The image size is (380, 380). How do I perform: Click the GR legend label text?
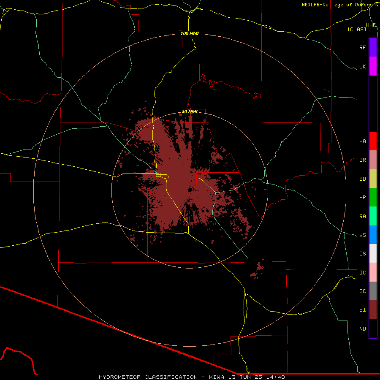[362, 160]
